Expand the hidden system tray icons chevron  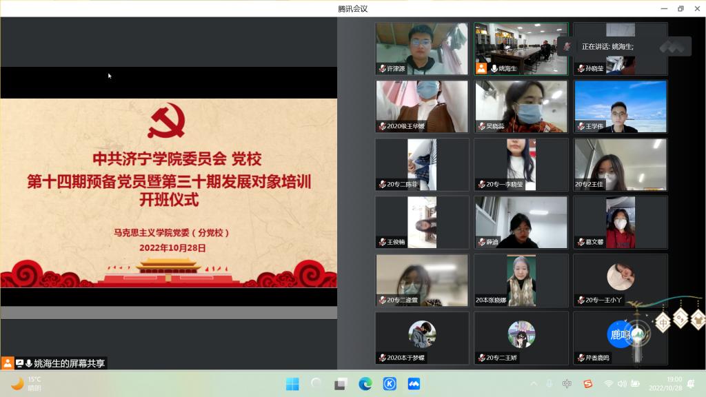[x=533, y=384]
